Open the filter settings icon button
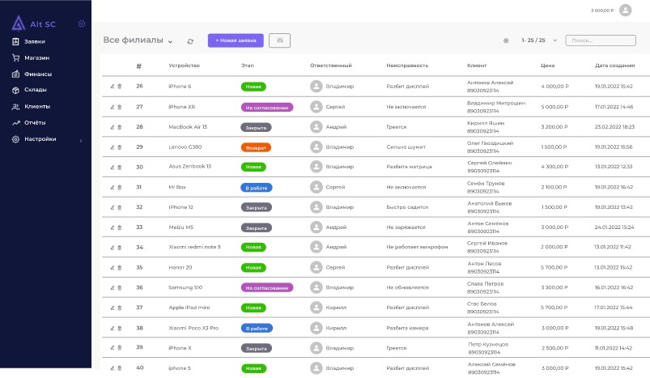 point(279,40)
